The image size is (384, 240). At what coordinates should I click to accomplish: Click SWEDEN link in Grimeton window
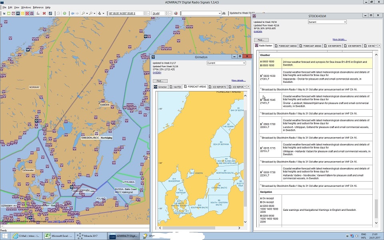[157, 73]
